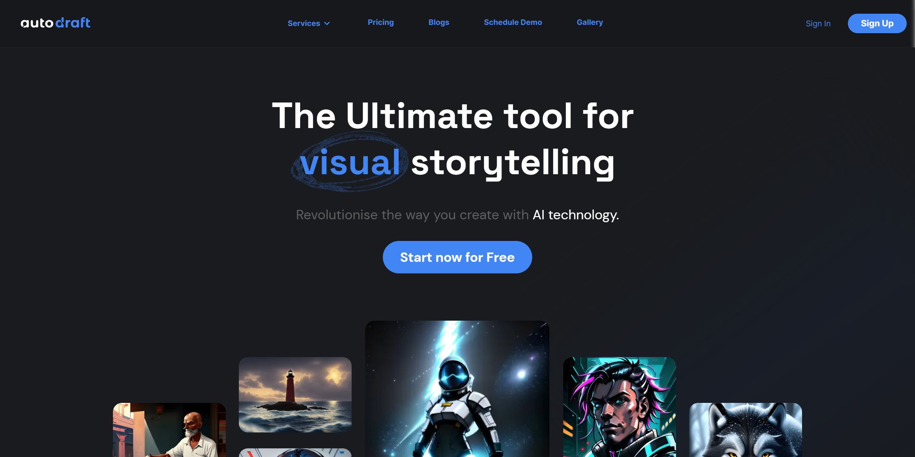Click the Sign Up button

tap(877, 23)
